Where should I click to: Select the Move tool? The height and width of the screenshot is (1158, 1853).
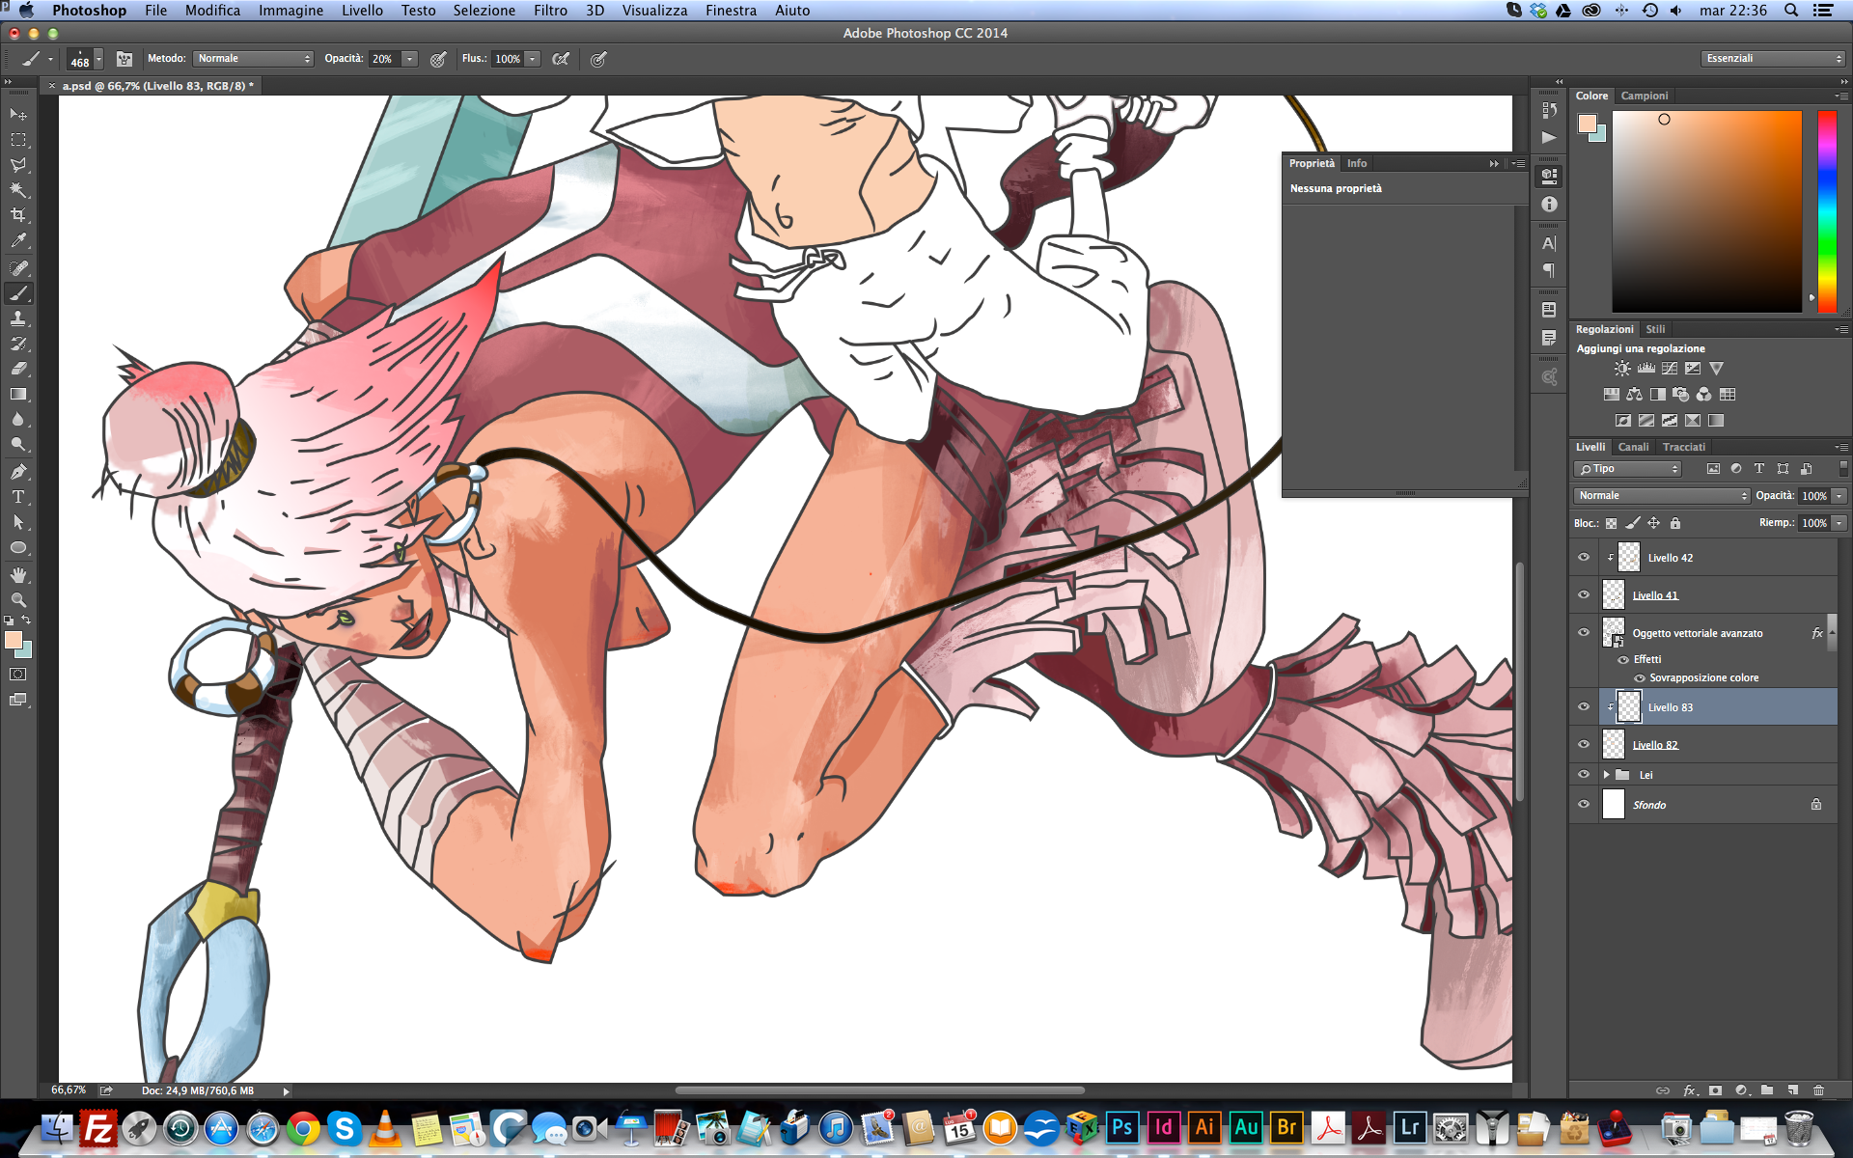pyautogui.click(x=18, y=114)
